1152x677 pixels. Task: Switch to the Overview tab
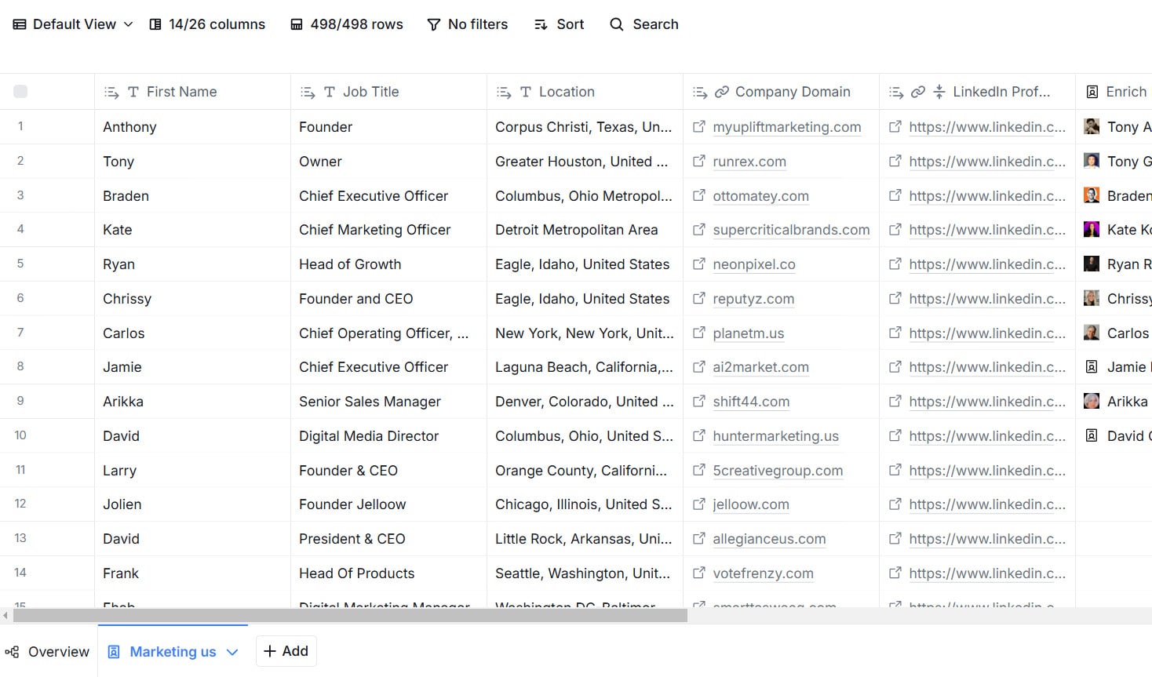point(47,652)
